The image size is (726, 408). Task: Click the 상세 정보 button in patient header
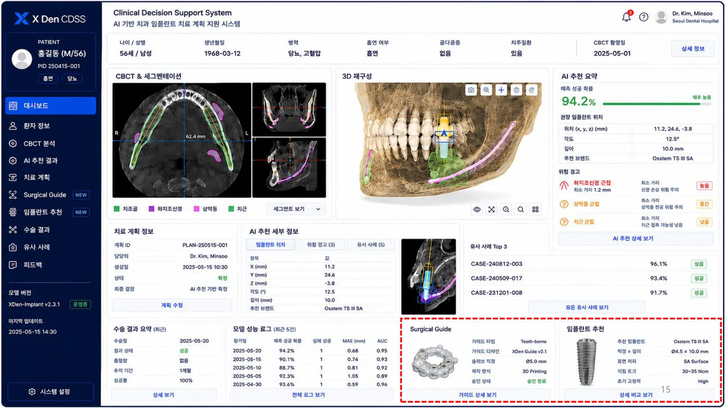pos(693,49)
